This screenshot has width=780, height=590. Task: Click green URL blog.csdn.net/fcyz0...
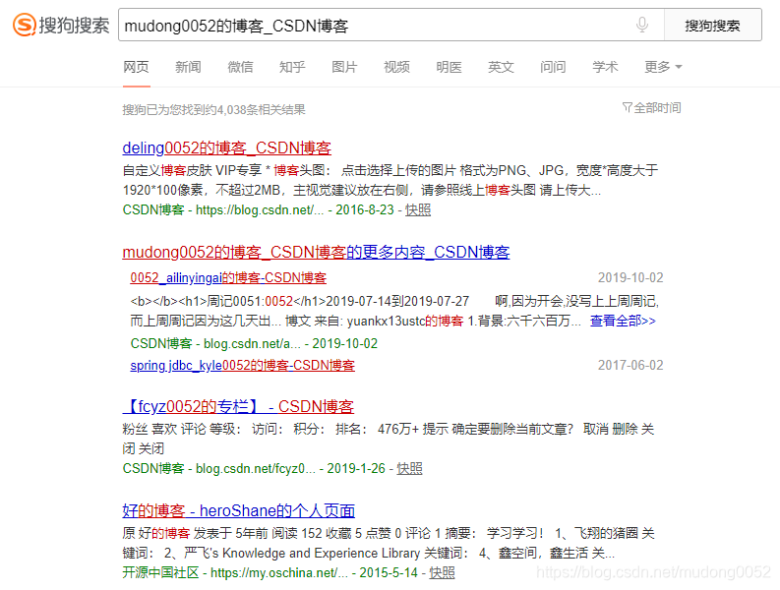click(x=255, y=468)
